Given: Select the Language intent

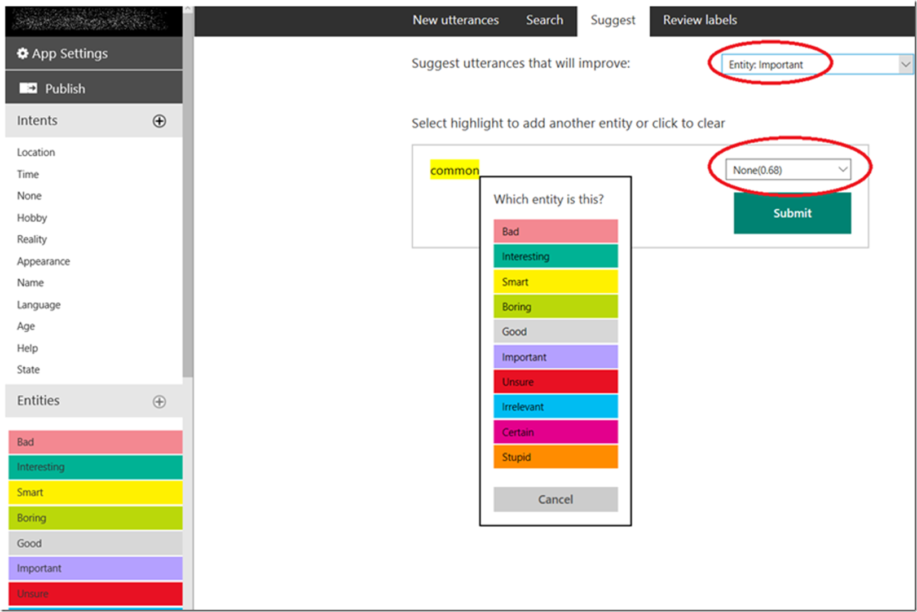Looking at the screenshot, I should click(39, 305).
